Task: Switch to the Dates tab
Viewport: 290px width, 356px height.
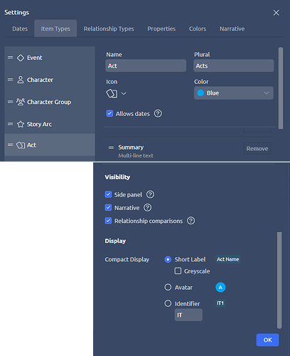Action: [20, 28]
